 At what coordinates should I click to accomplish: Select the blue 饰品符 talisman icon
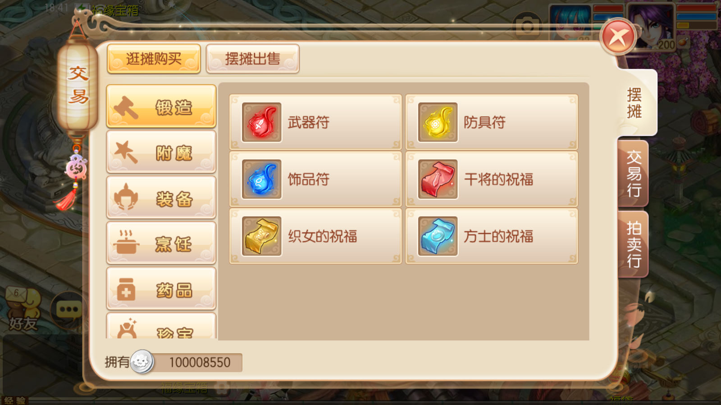pyautogui.click(x=261, y=179)
